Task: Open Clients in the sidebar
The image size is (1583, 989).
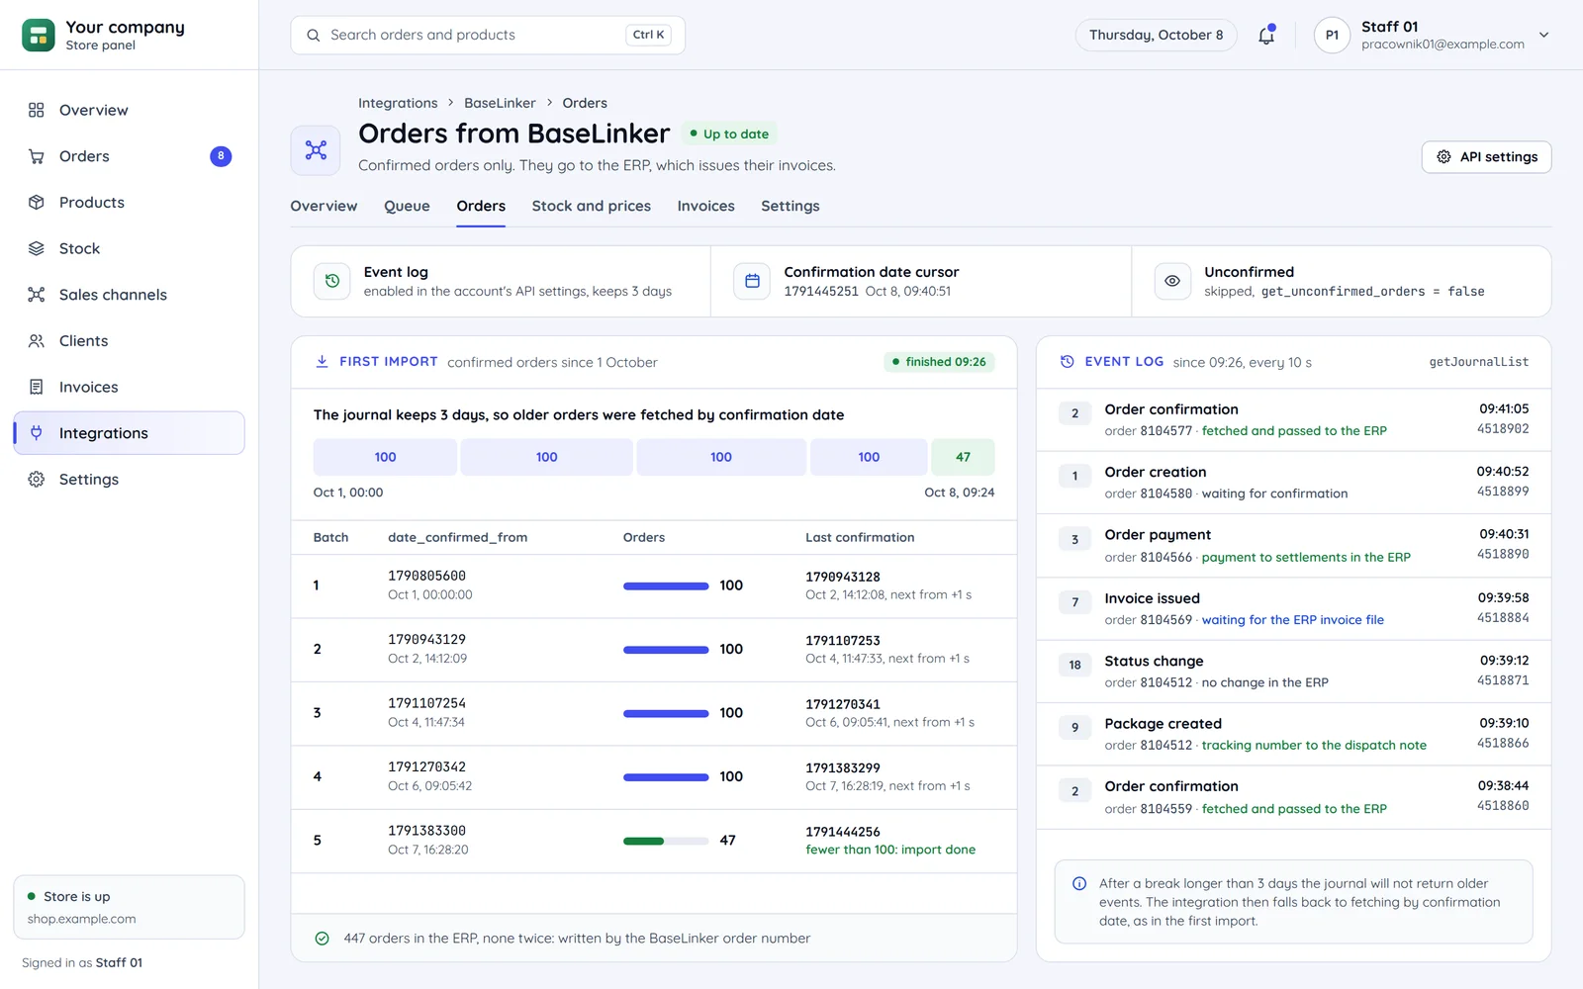Action: click(x=129, y=341)
